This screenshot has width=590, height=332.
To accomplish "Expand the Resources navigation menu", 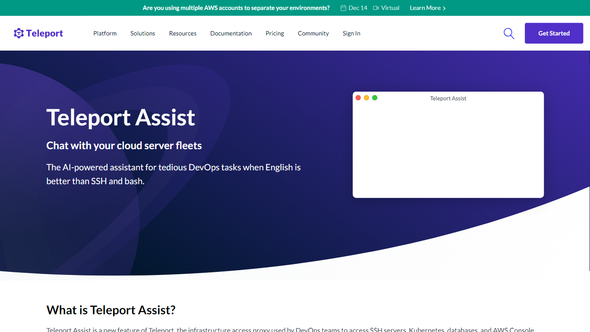I will point(183,33).
